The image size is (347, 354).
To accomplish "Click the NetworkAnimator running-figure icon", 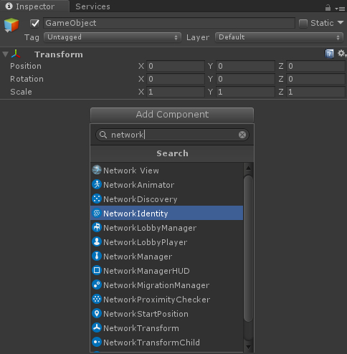I will pos(97,184).
